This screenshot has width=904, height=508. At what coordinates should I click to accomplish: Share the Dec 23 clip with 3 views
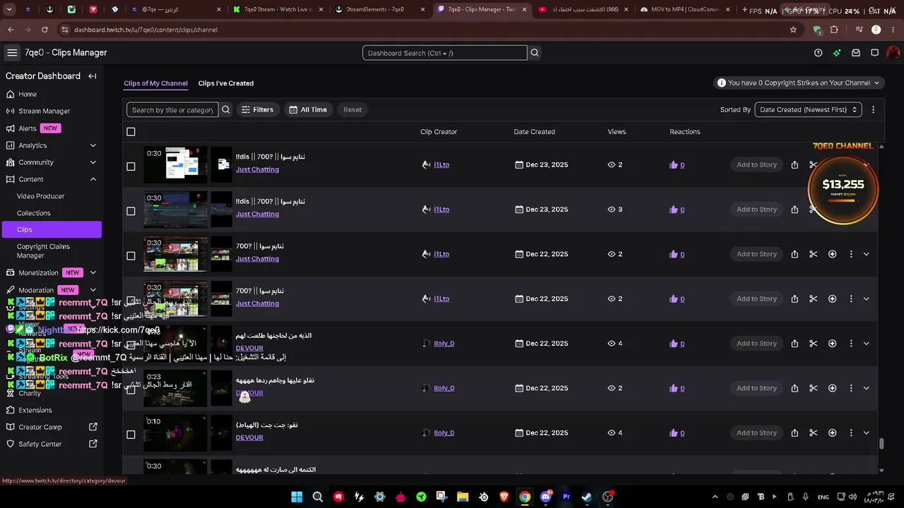coord(795,210)
